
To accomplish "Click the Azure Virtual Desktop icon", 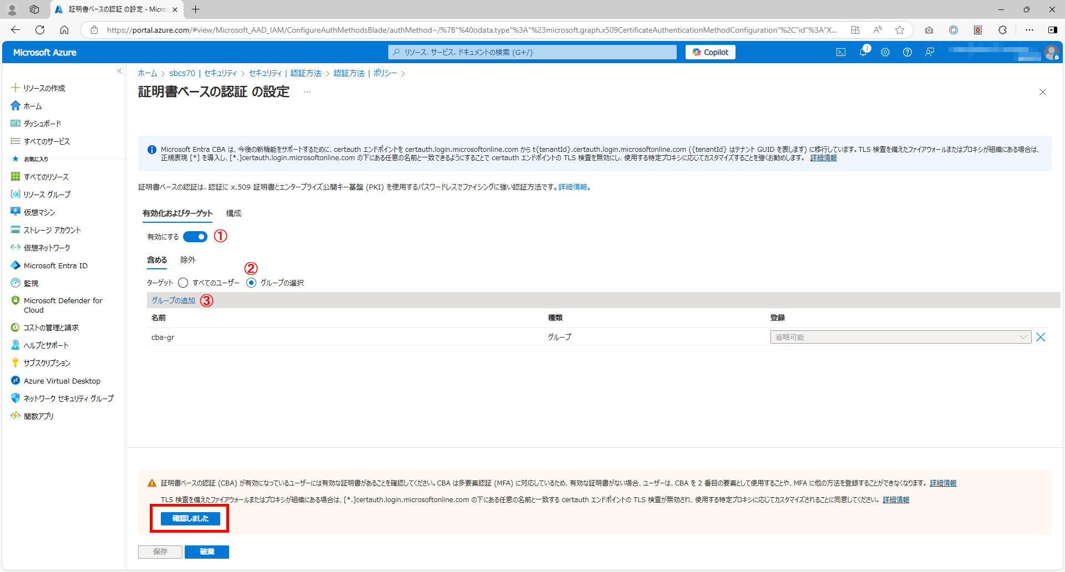I will (x=16, y=380).
